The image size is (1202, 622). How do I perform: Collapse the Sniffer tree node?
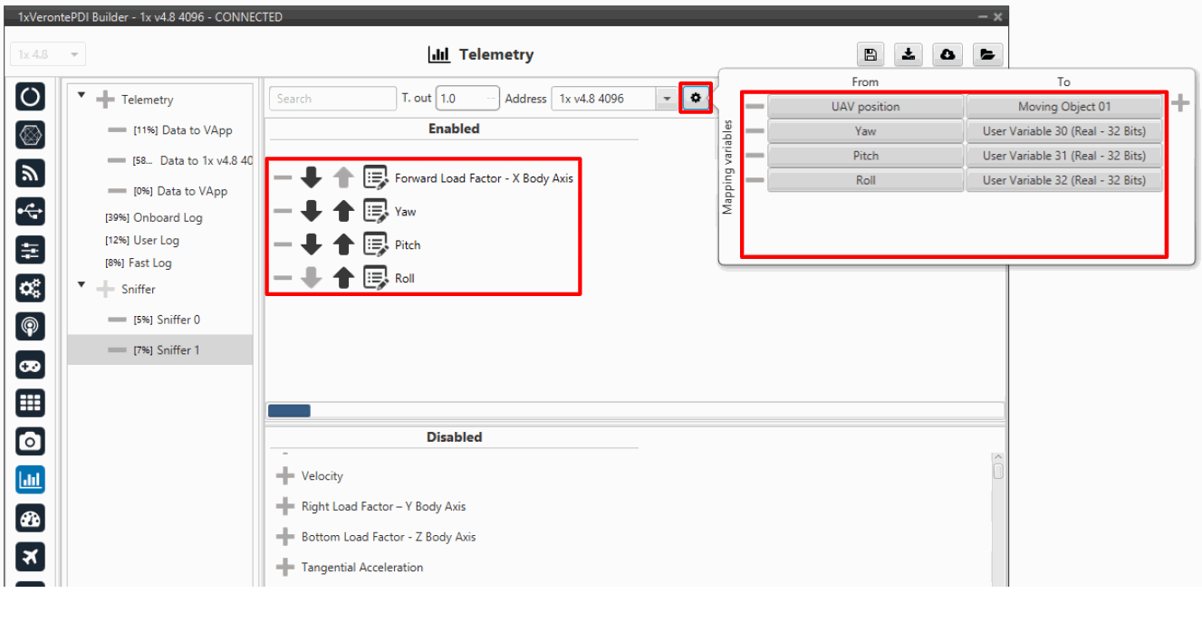click(82, 285)
